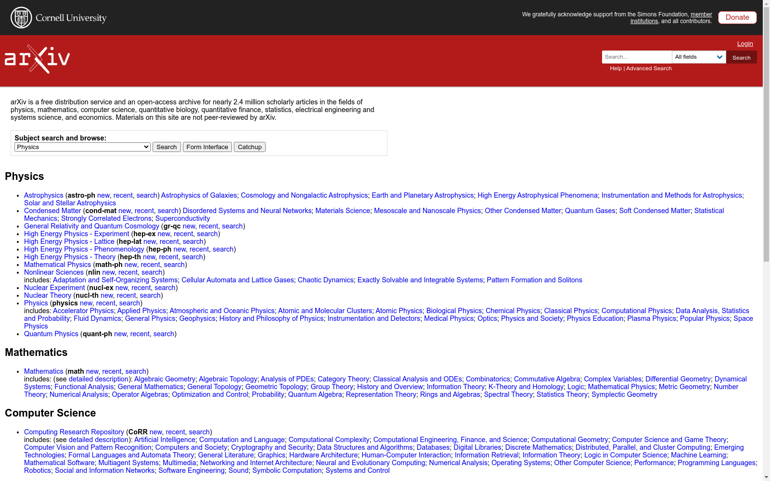Click the subject Search button

tap(167, 147)
